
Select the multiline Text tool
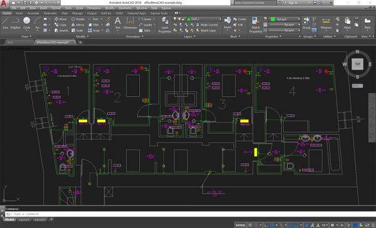click(118, 23)
